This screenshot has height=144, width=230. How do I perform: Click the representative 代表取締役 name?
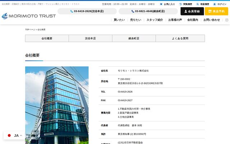click(130, 126)
